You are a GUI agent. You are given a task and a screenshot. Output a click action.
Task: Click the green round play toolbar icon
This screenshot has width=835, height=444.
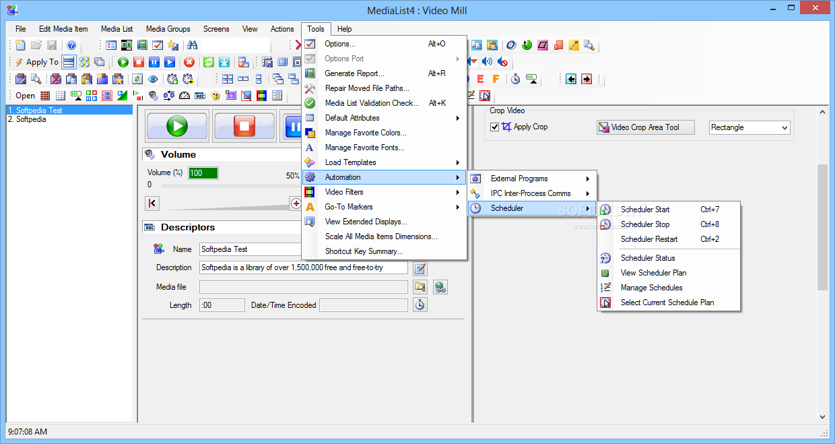point(123,62)
